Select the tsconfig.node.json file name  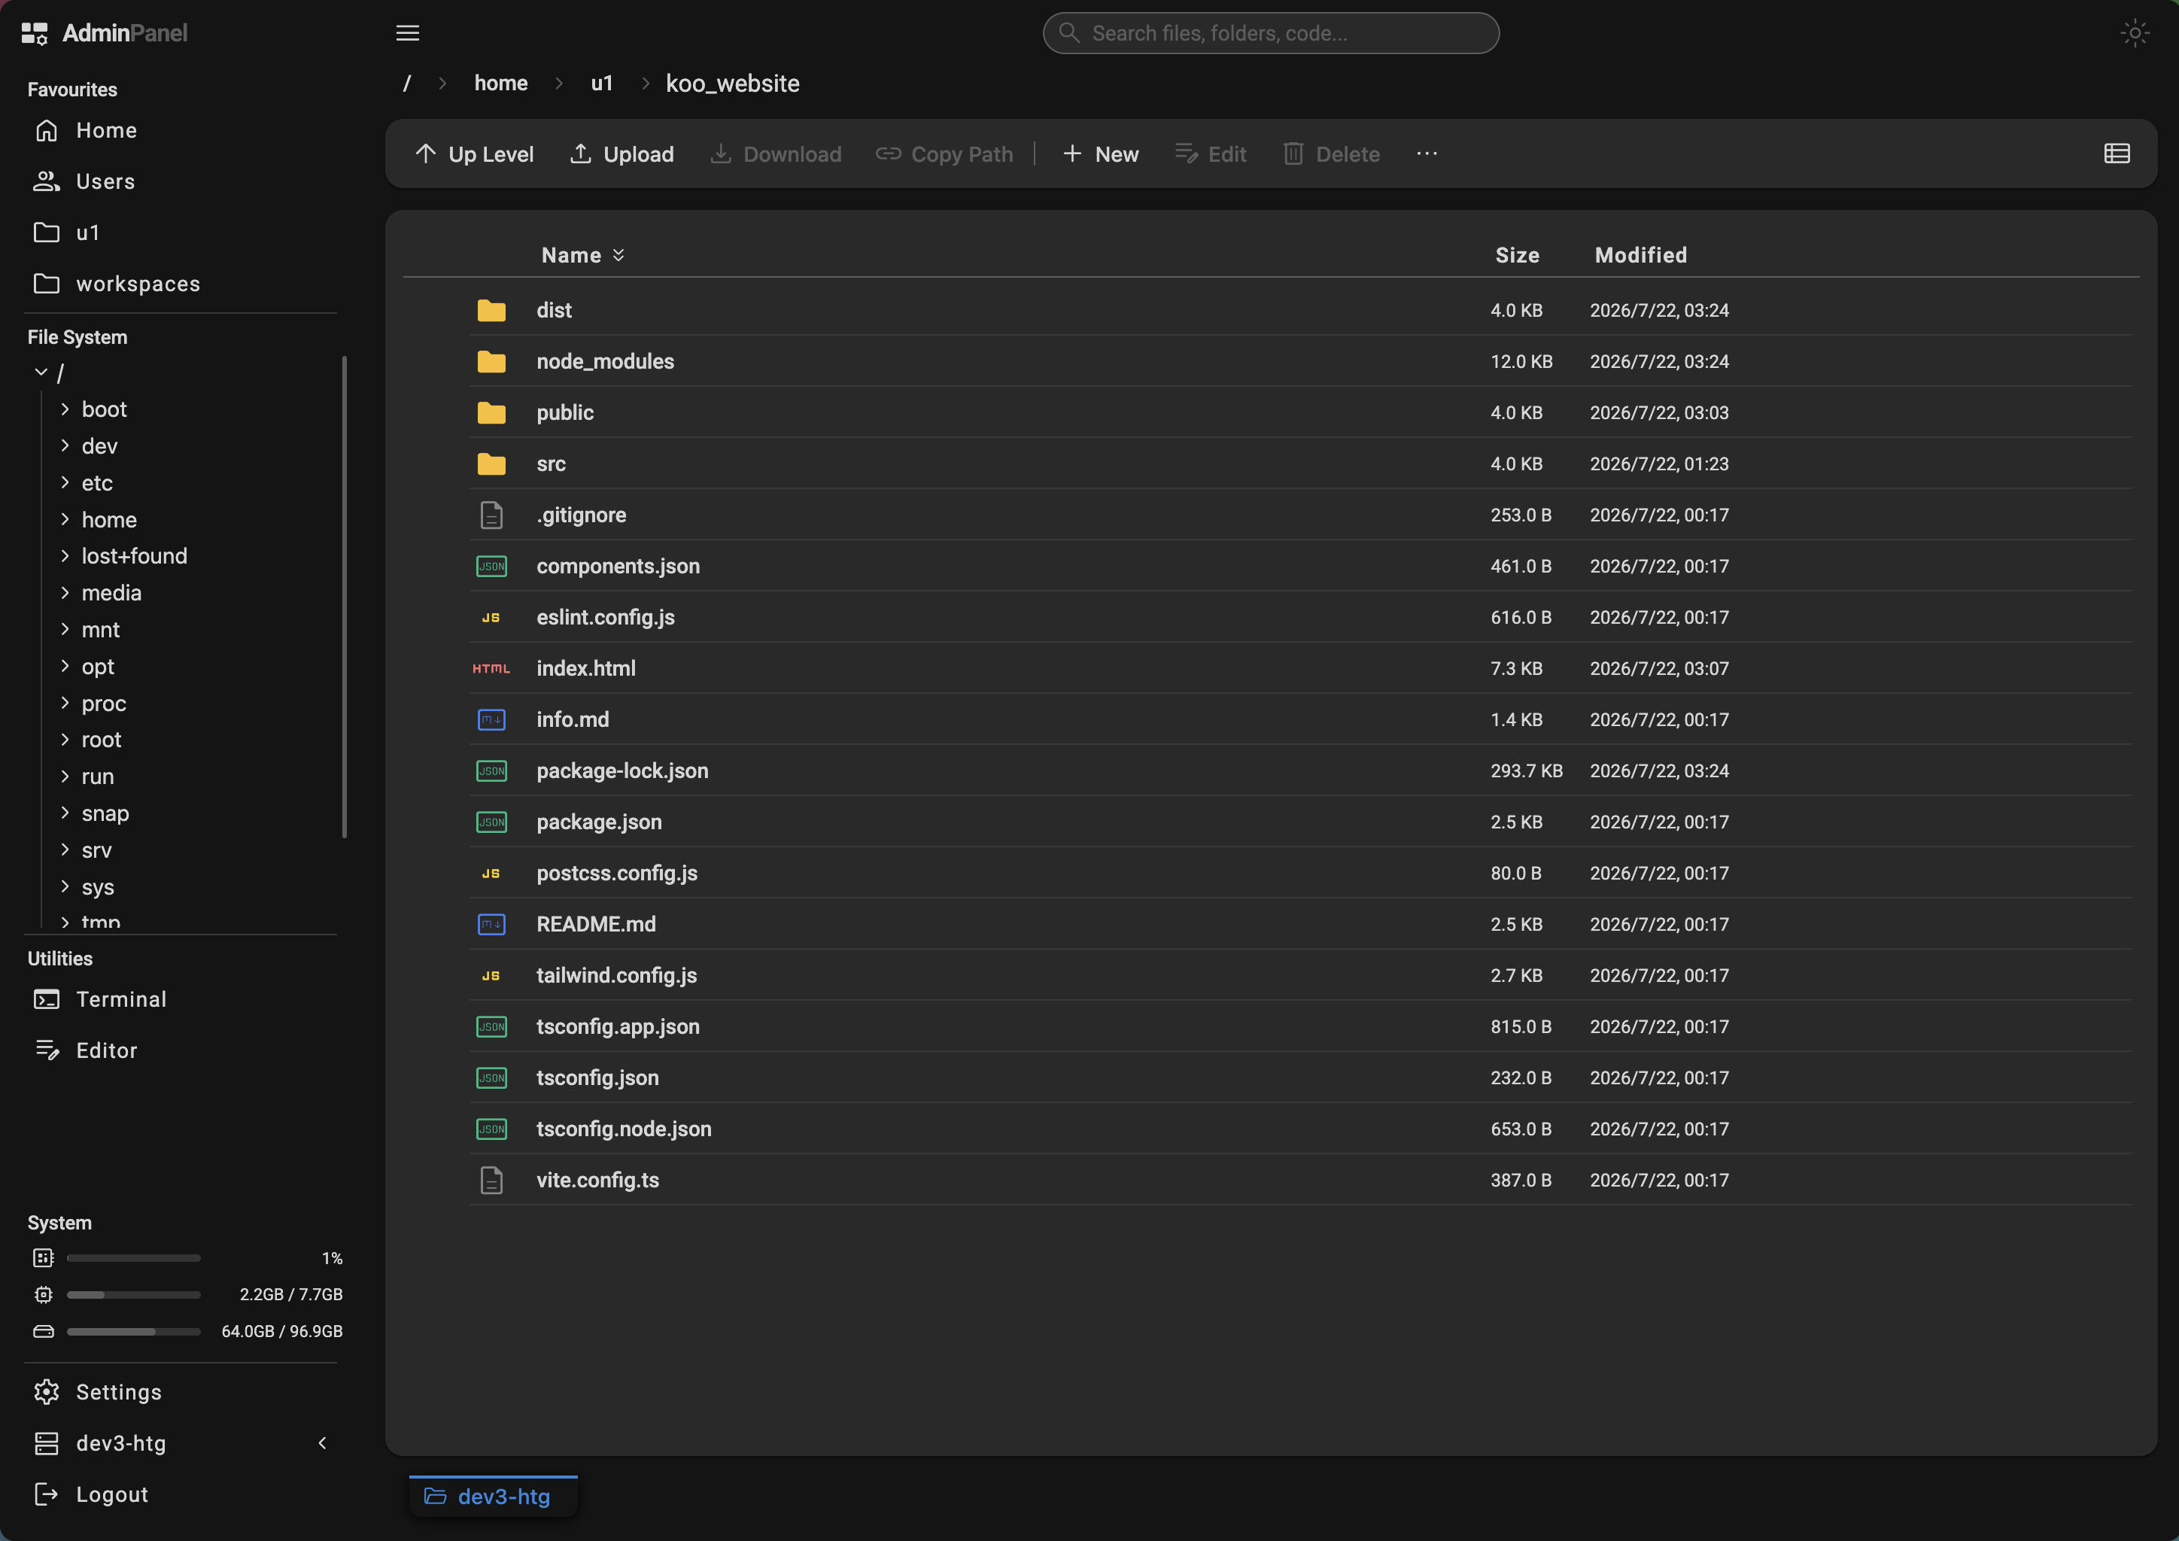pos(624,1129)
